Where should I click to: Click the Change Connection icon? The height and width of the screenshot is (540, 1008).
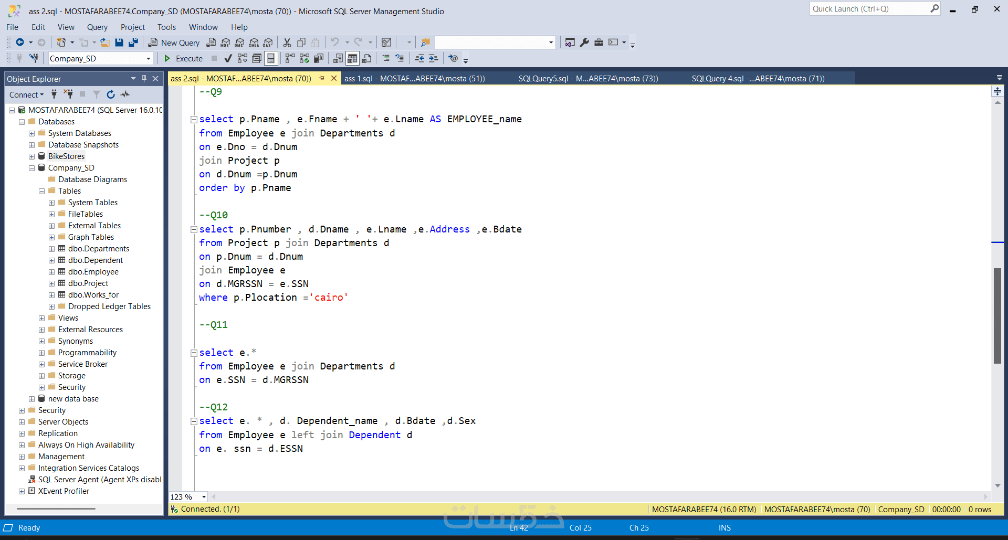point(34,58)
